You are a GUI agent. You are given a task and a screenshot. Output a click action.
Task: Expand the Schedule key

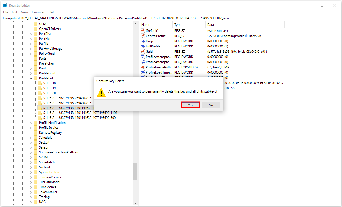(31, 138)
